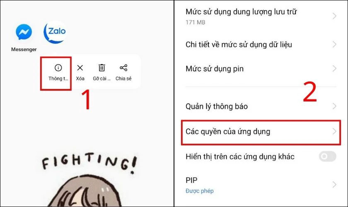Screen dimensions: 348x207
Task: Tap the Zalo app icon
Action: [x=55, y=32]
